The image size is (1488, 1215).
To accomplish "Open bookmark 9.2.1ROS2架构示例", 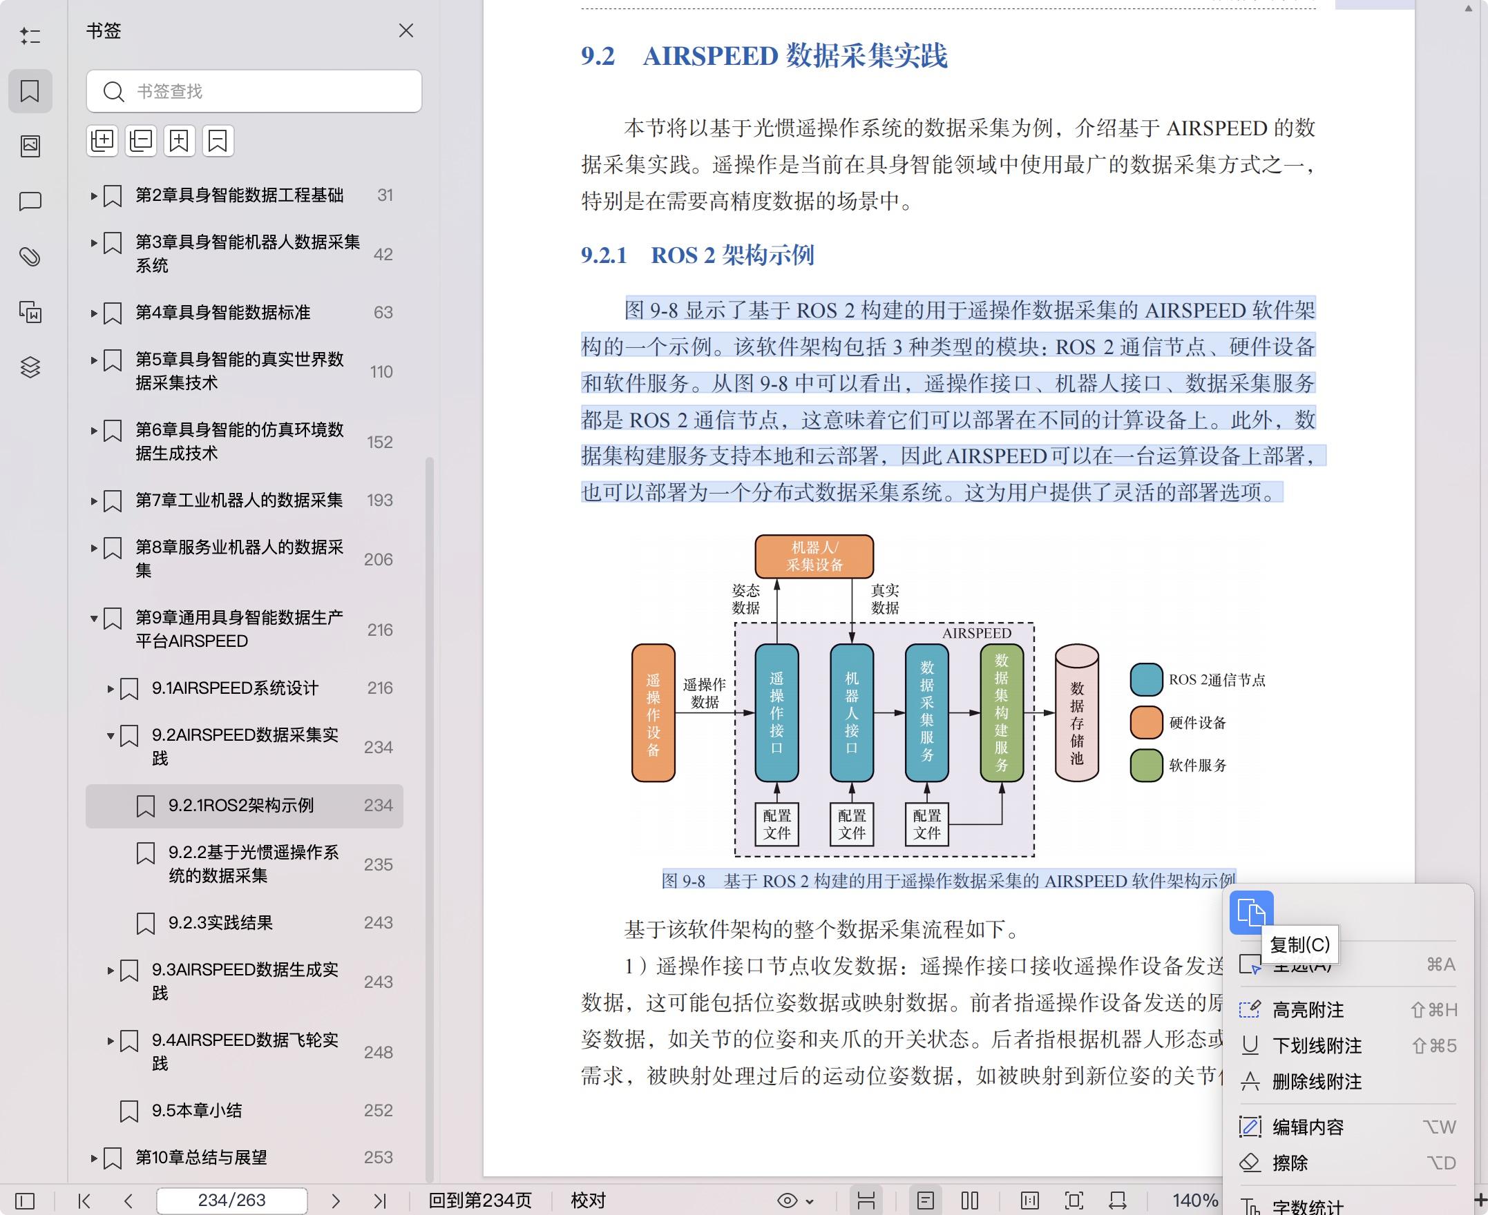I will [x=245, y=806].
